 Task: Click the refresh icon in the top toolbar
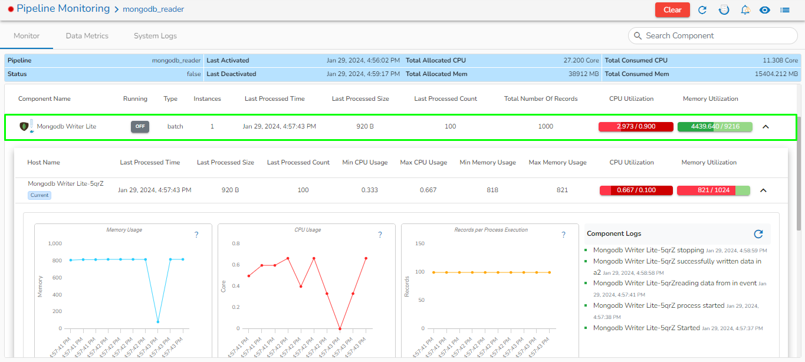(702, 9)
